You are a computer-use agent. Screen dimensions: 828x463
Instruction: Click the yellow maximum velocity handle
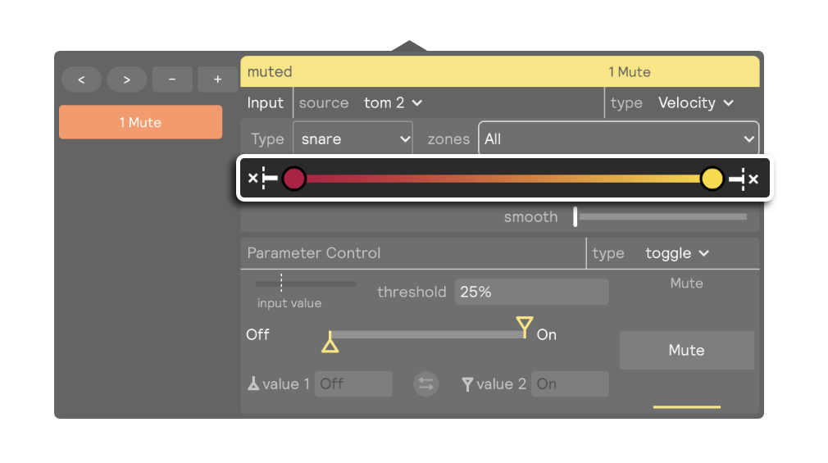pyautogui.click(x=712, y=179)
